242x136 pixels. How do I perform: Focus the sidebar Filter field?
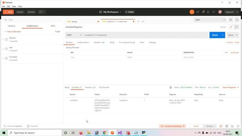pyautogui.click(x=33, y=20)
